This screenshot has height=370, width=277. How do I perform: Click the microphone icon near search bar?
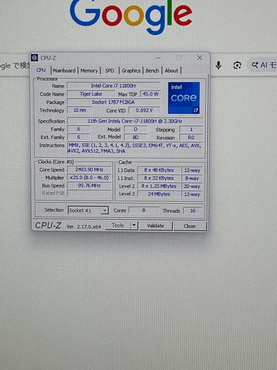219,65
